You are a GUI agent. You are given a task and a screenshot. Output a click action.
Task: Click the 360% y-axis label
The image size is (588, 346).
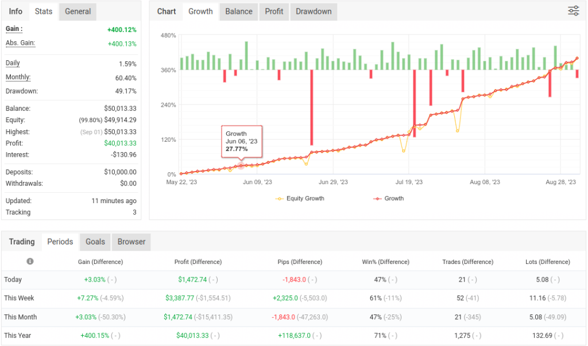point(168,70)
